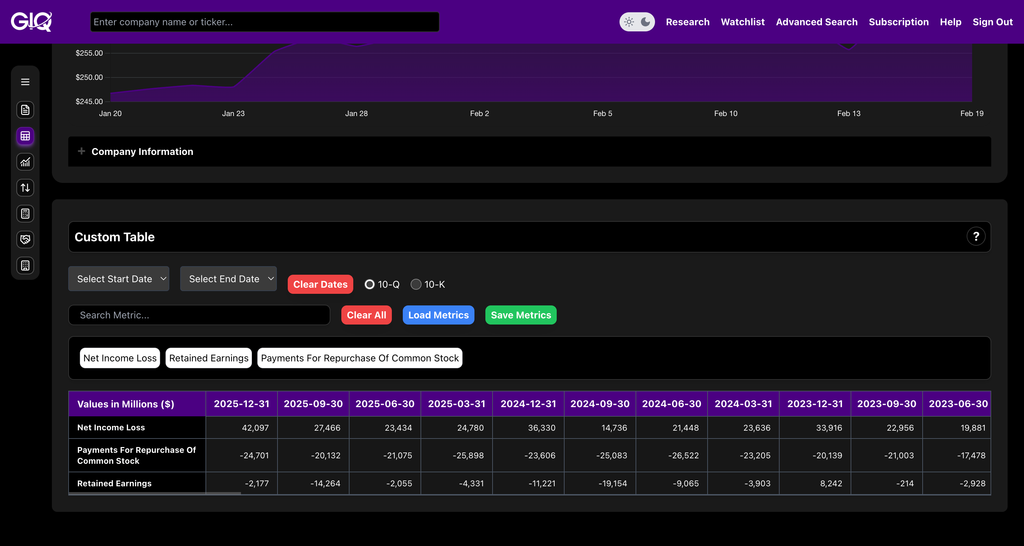Image resolution: width=1024 pixels, height=546 pixels.
Task: Open the hamburger menu in sidebar
Action: coord(25,82)
